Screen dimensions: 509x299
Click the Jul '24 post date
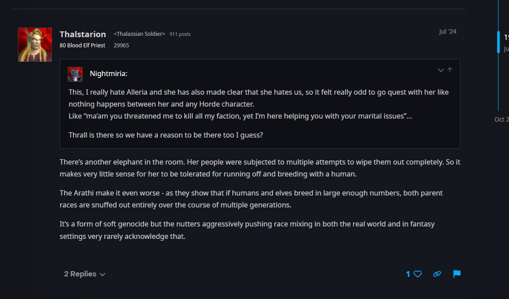[x=448, y=31]
